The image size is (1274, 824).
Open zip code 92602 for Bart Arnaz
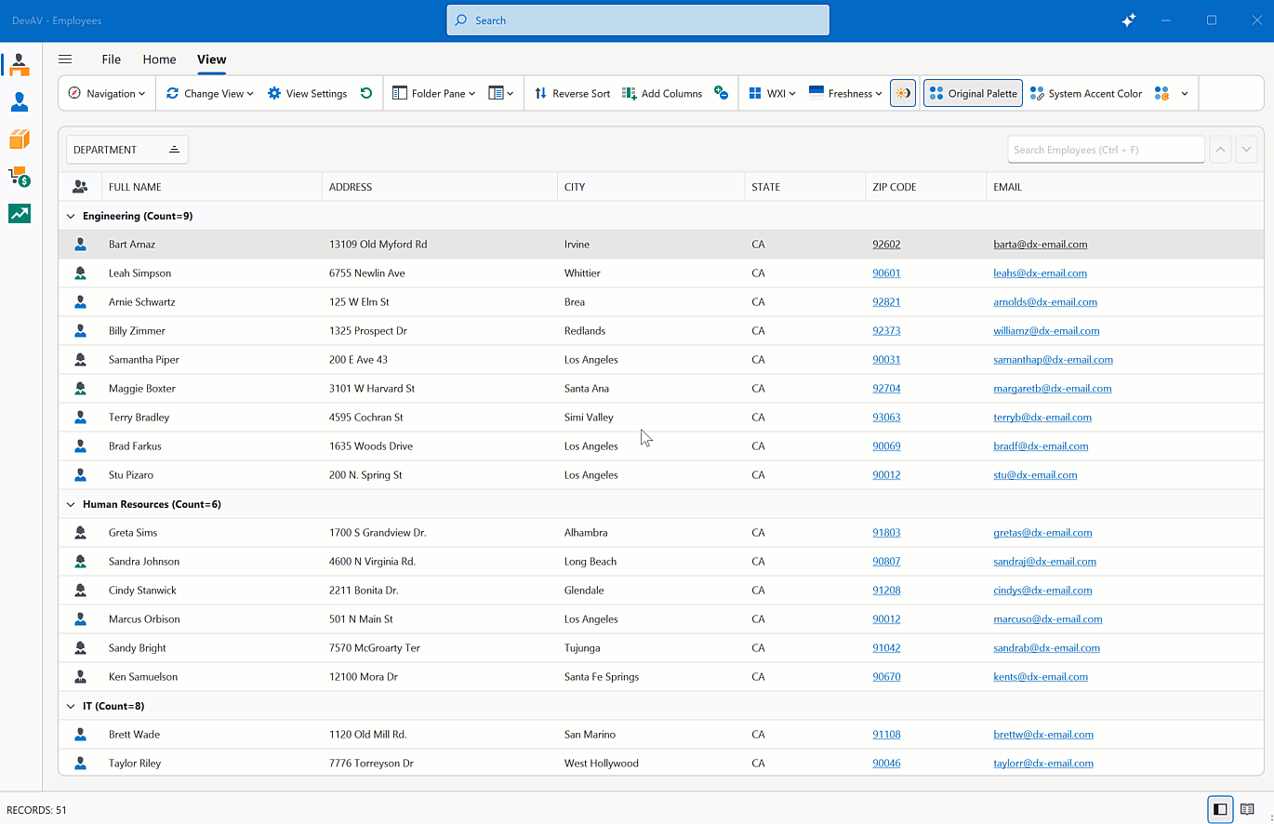[886, 244]
